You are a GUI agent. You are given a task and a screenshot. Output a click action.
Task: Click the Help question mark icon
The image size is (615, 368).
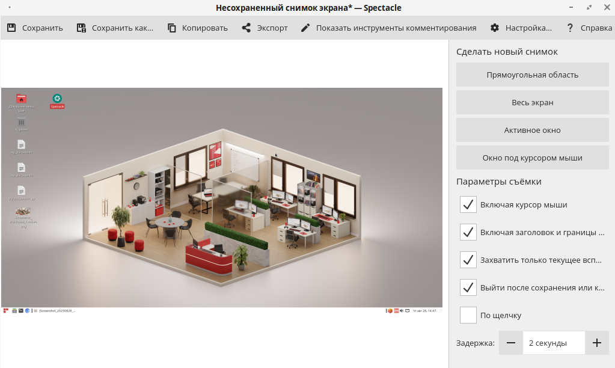pyautogui.click(x=570, y=28)
